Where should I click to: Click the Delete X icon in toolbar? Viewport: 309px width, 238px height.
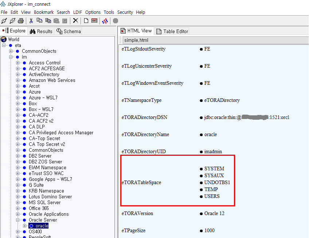pyautogui.click(x=75, y=21)
